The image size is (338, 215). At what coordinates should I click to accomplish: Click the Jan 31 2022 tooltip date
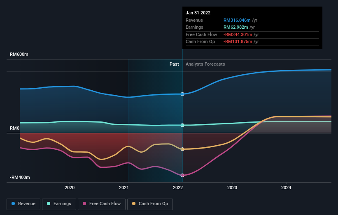click(198, 13)
